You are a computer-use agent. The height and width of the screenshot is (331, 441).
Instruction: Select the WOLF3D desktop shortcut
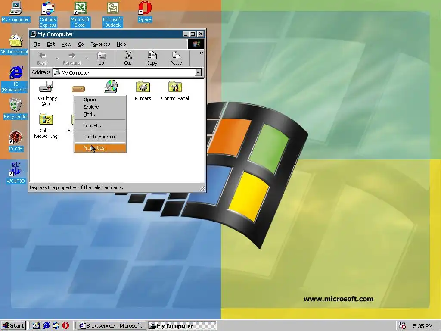point(16,173)
